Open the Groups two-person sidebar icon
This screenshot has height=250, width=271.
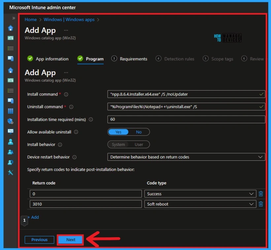11,152
